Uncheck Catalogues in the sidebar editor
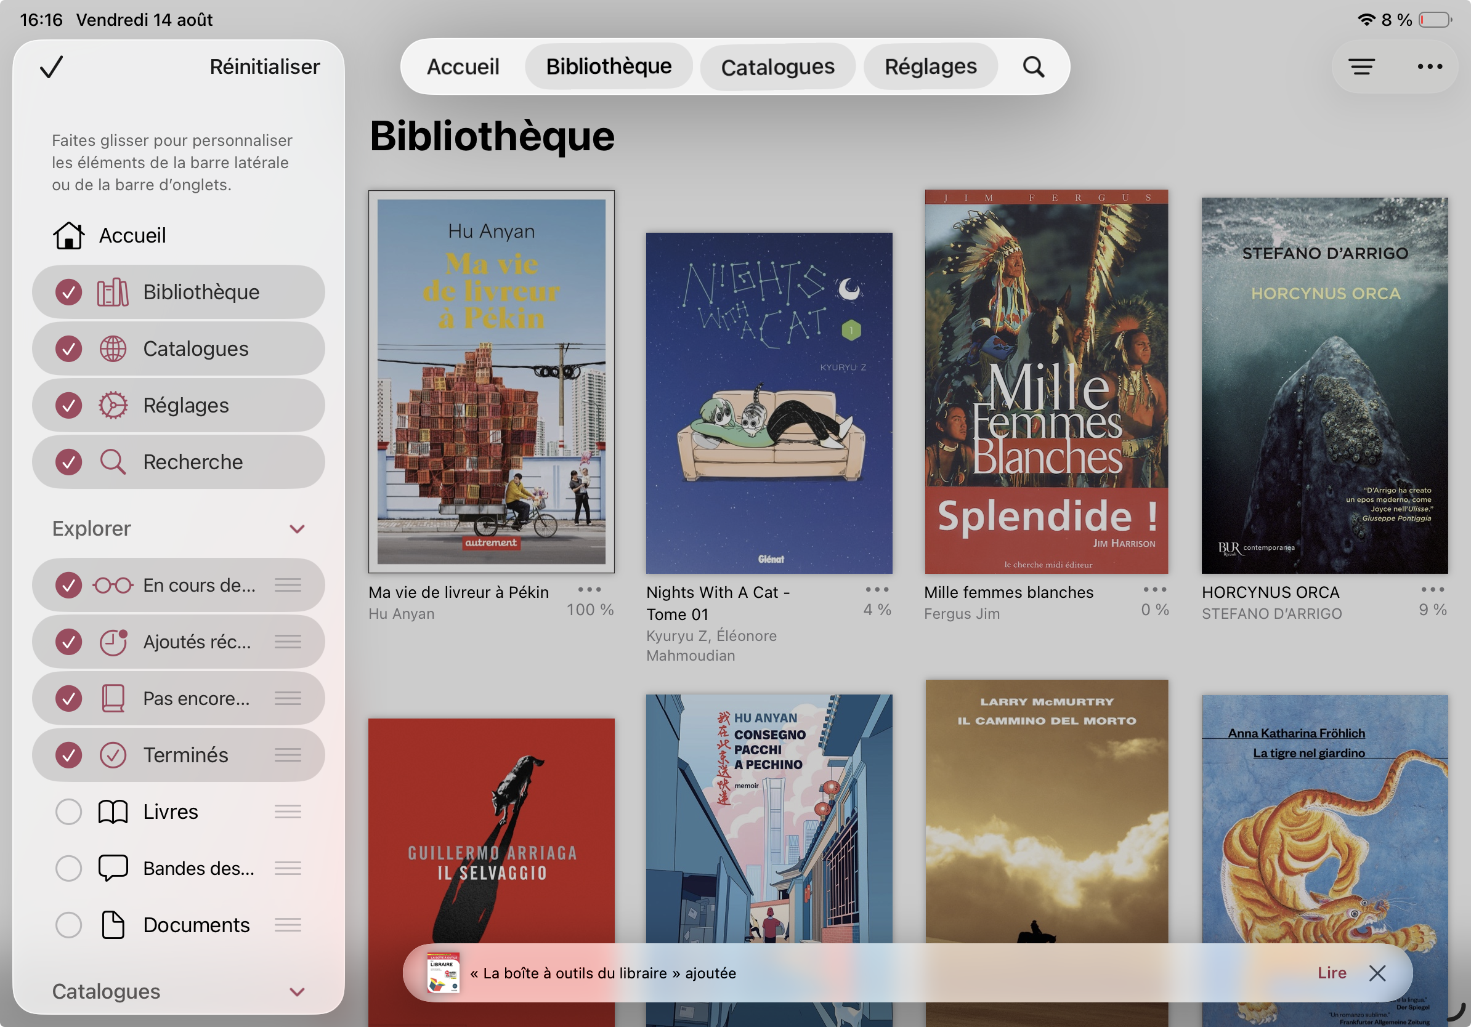 [x=68, y=348]
